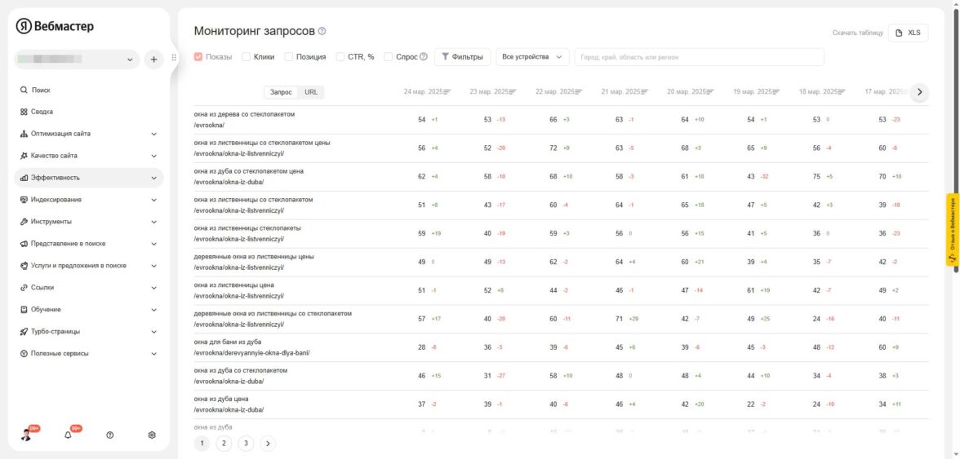This screenshot has height=459, width=960.
Task: Open settings gear in the sidebar
Action: (152, 435)
